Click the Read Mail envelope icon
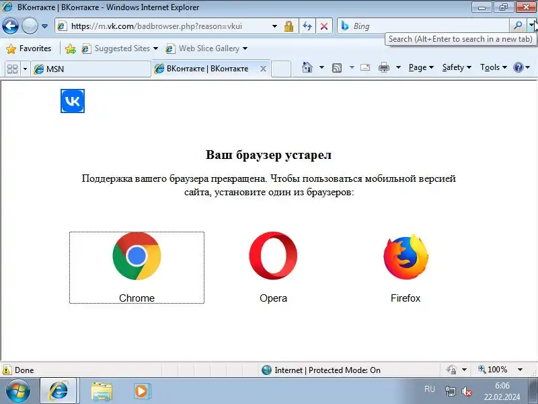 [x=365, y=67]
